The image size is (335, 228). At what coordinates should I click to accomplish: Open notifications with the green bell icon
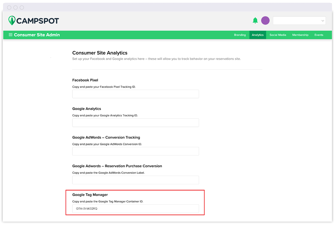255,21
